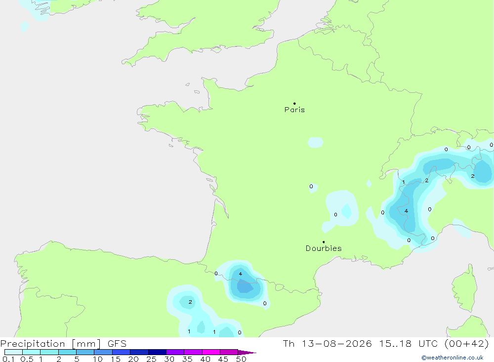Select the lightest 0.1 mm legend swatch
494x362 pixels.
click(13, 352)
